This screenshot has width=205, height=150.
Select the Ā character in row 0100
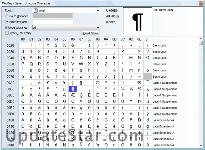[x=23, y=120]
